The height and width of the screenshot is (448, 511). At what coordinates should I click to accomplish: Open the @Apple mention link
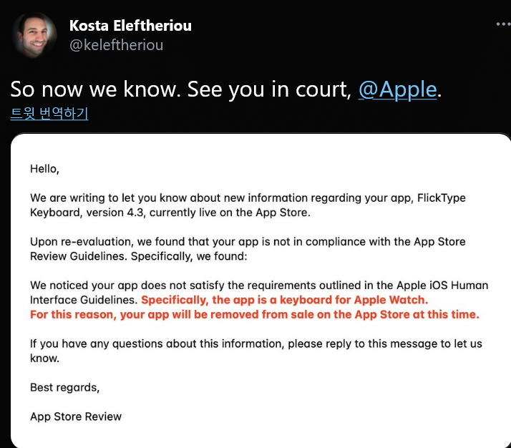click(397, 89)
